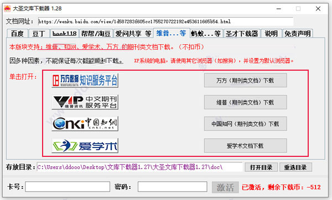332x200 pixels.
Task: Open the CNKI 中国知网 logo
Action: click(x=85, y=124)
